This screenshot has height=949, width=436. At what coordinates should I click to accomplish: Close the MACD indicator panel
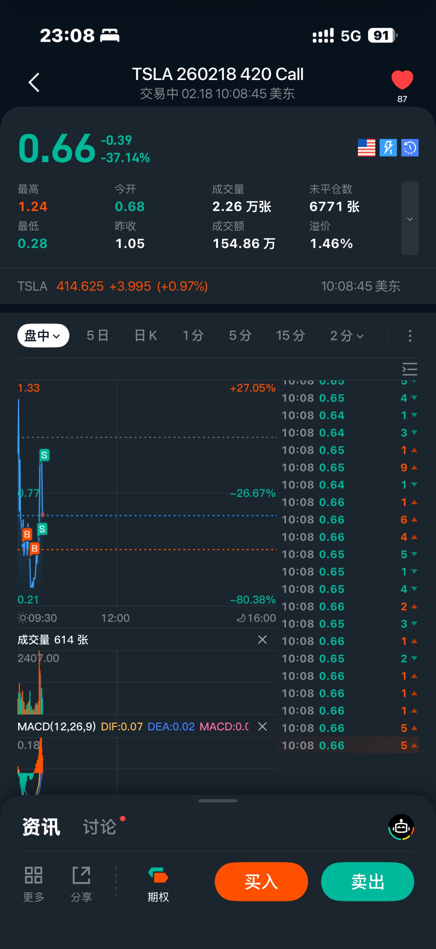(x=262, y=726)
